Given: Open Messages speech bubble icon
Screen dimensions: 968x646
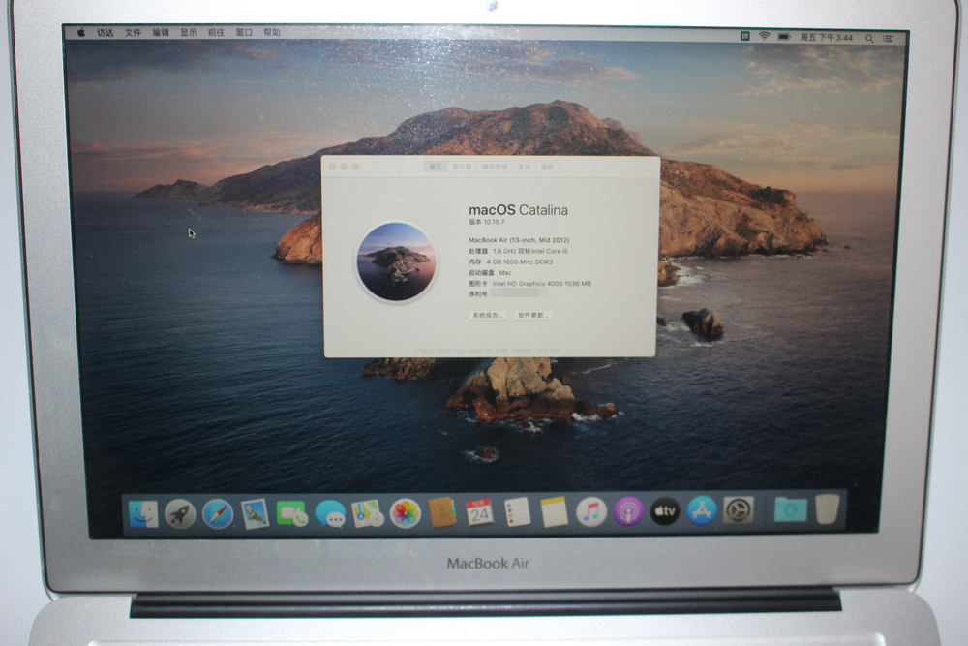Looking at the screenshot, I should (x=330, y=514).
